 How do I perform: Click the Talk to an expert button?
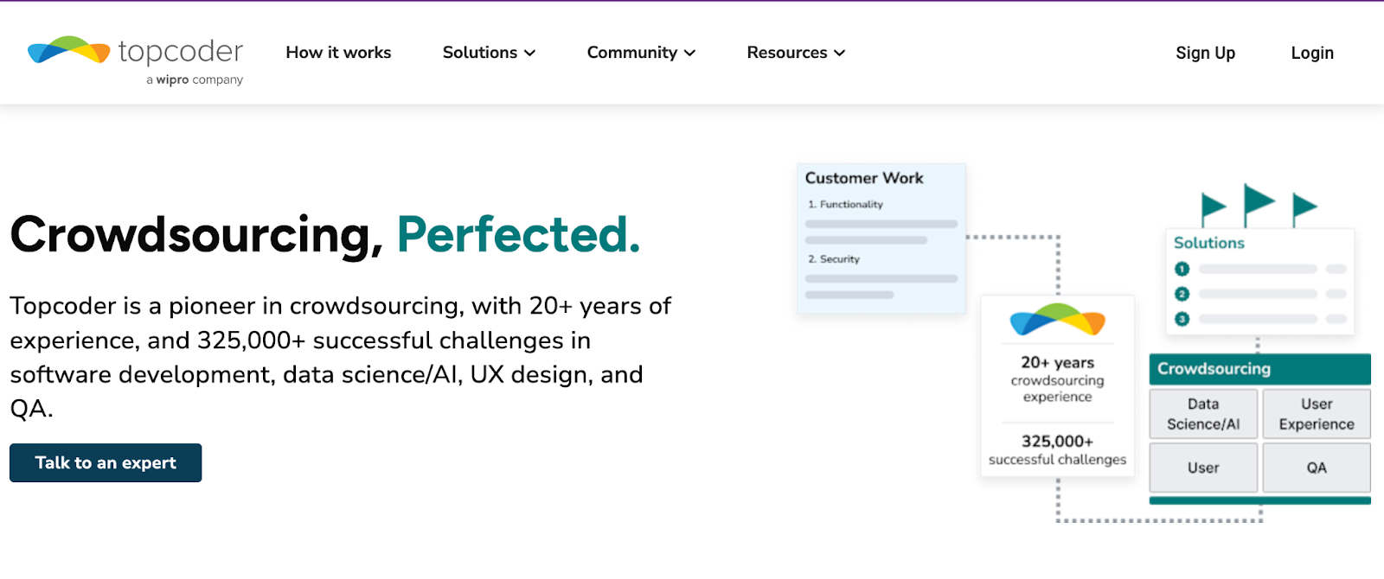(106, 462)
